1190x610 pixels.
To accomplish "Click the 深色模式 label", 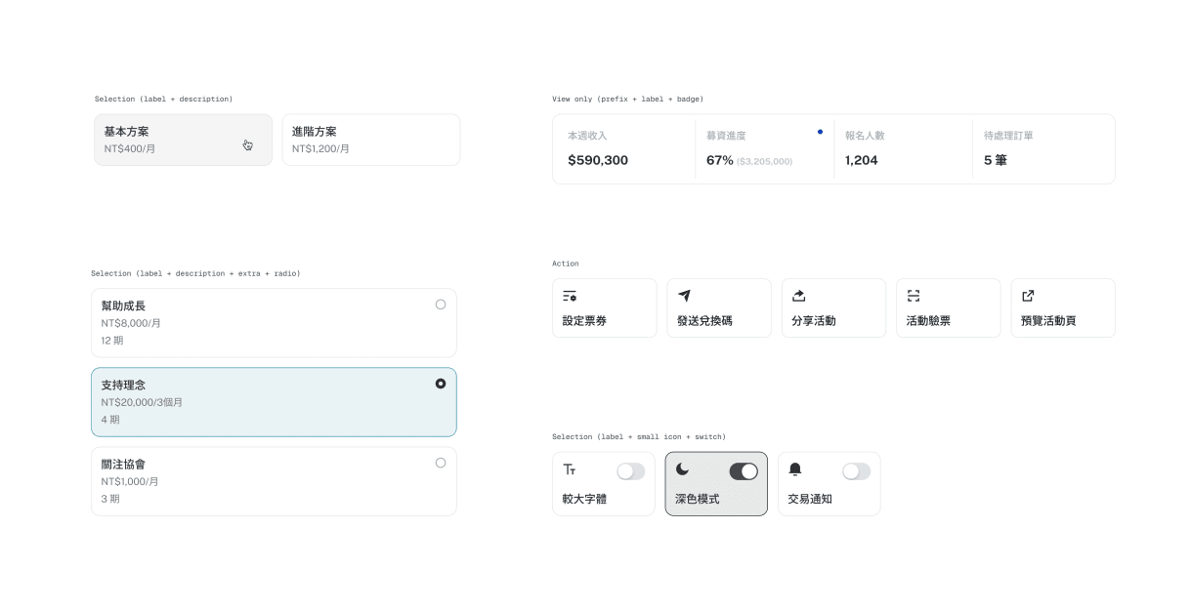I will pos(698,499).
